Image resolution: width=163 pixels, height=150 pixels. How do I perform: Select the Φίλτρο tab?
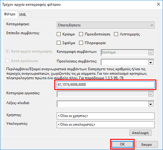10,14
